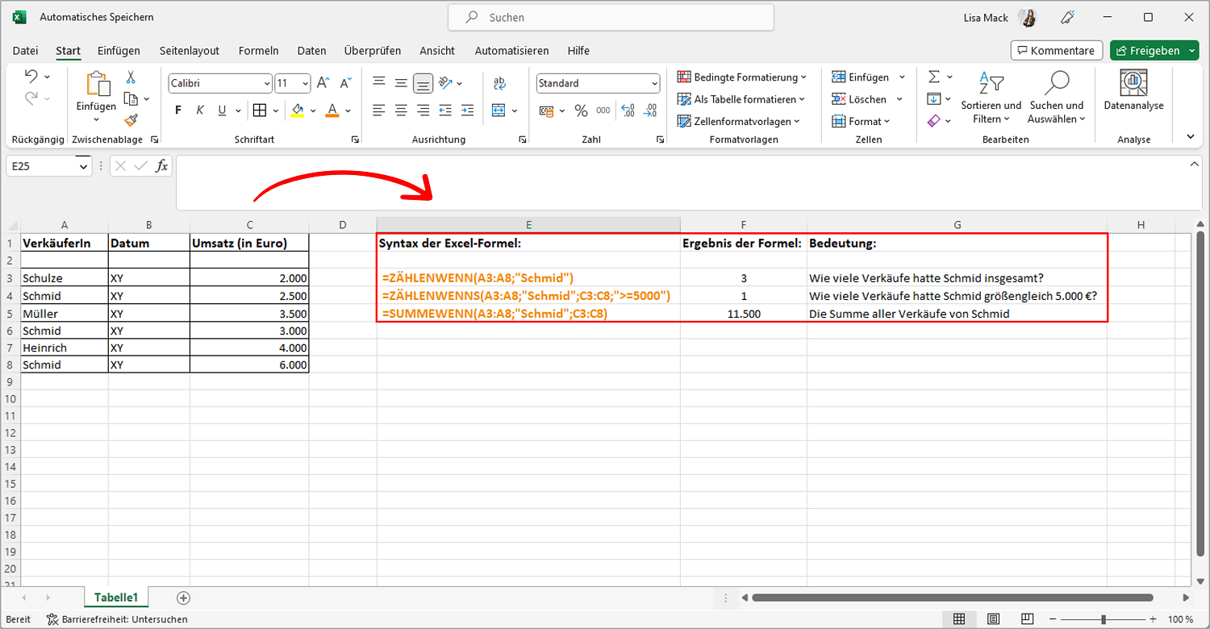The width and height of the screenshot is (1210, 629).
Task: Click the Undo (Rückgängig) arrow icon
Action: 31,77
